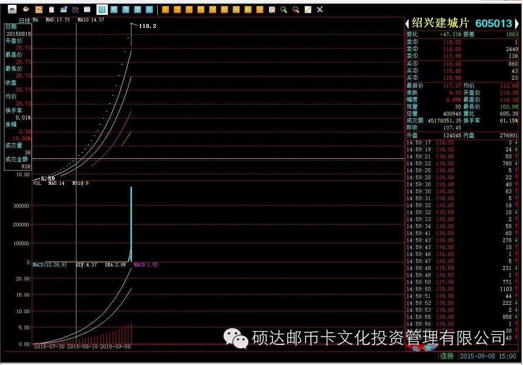This screenshot has height=365, width=523.
Task: Click MACD:1.52 value in magenta
Action: (146, 265)
